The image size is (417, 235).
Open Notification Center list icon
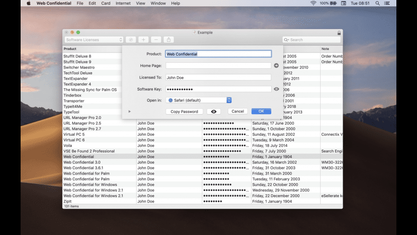tap(387, 3)
